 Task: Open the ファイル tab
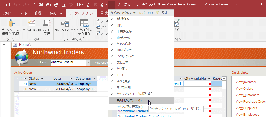[8, 13]
